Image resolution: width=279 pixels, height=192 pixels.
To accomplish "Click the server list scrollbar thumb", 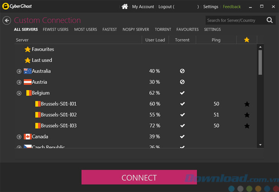I will click(260, 62).
